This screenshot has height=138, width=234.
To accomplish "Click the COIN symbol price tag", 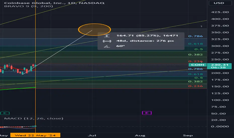I will click(x=198, y=65).
